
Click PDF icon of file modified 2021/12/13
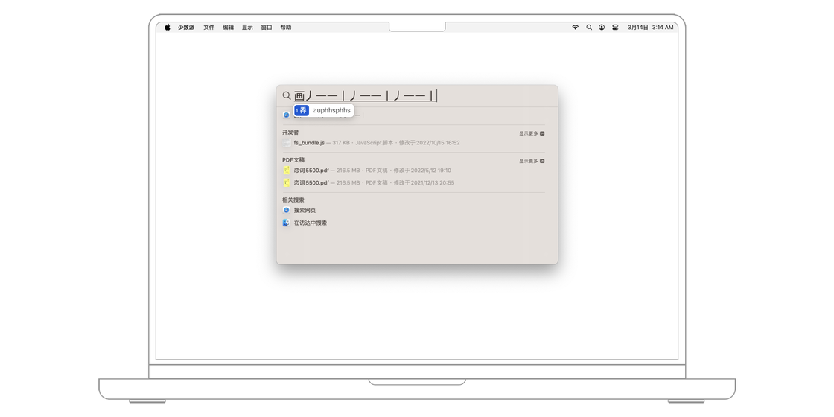pyautogui.click(x=286, y=182)
